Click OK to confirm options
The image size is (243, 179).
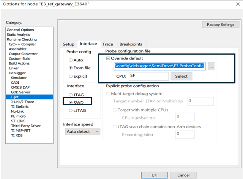pos(154,175)
